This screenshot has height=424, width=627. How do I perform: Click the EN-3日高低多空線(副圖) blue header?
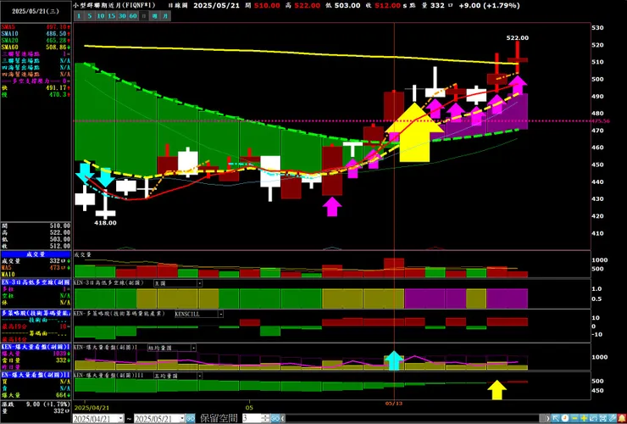point(36,282)
